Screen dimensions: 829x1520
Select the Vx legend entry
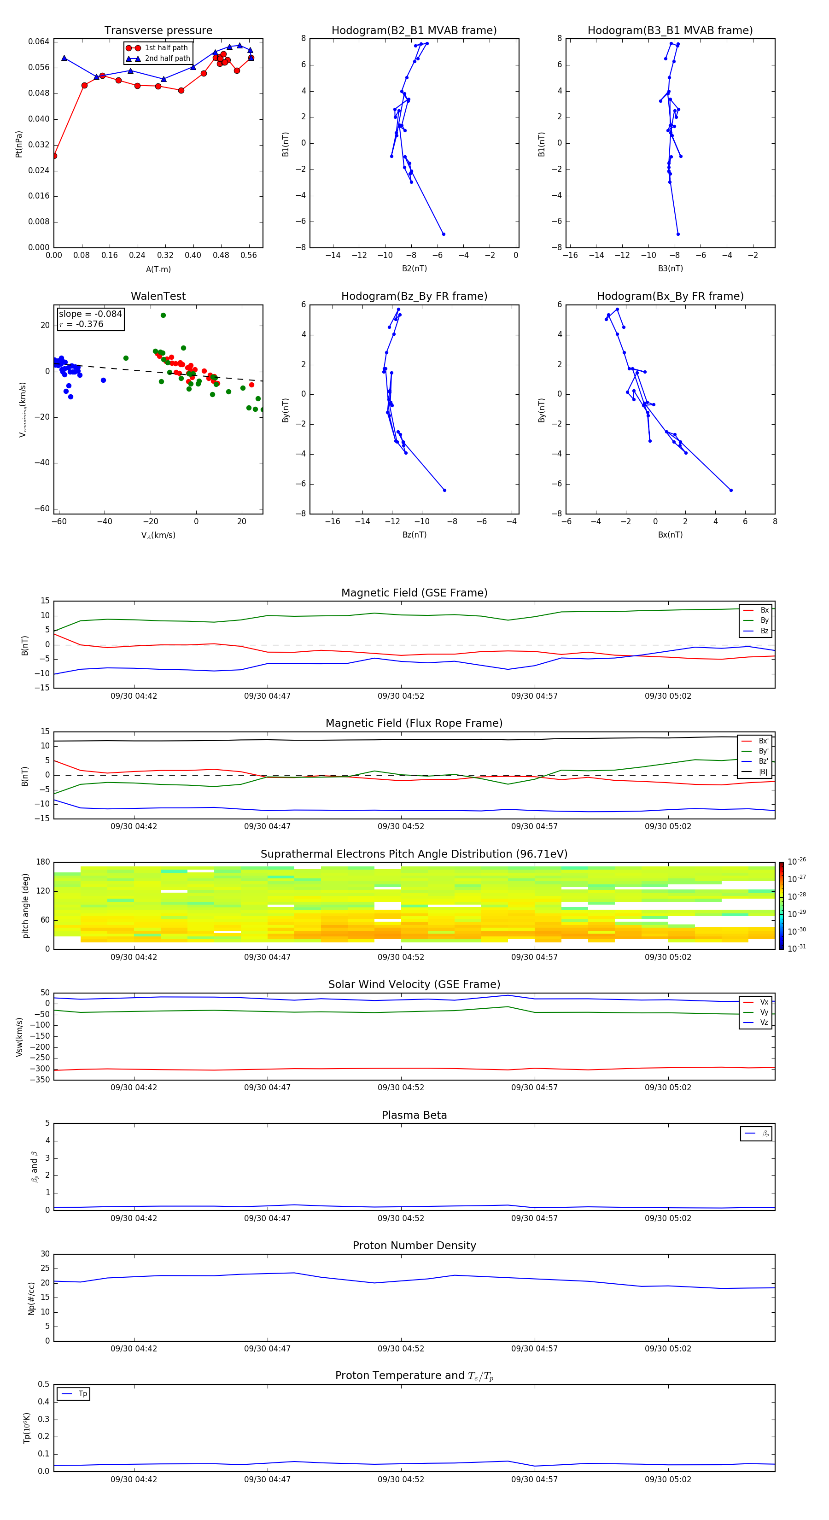[756, 1002]
